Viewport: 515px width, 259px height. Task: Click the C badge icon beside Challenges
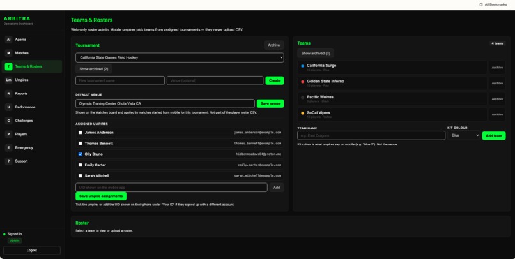pos(8,121)
